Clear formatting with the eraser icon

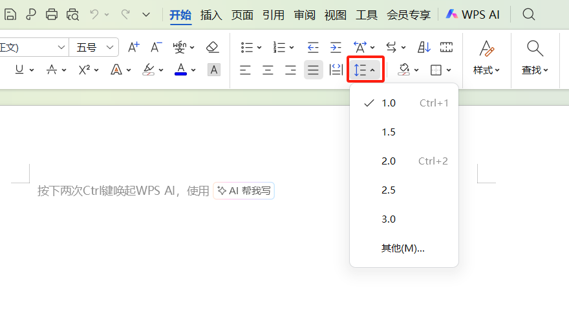click(x=212, y=47)
